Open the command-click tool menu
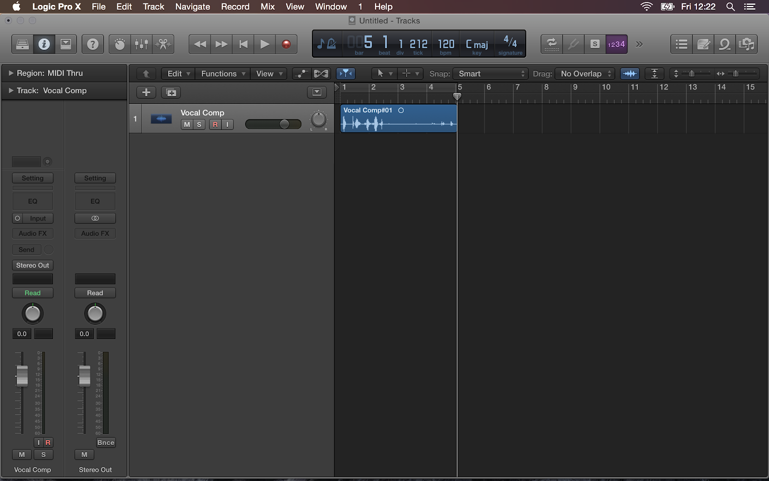 (x=410, y=74)
